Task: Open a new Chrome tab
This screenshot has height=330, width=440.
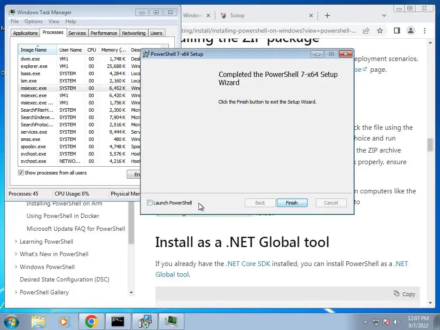Action: coord(327,15)
